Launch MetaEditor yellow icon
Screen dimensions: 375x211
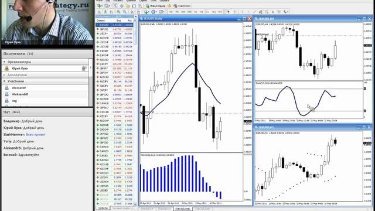(x=169, y=6)
